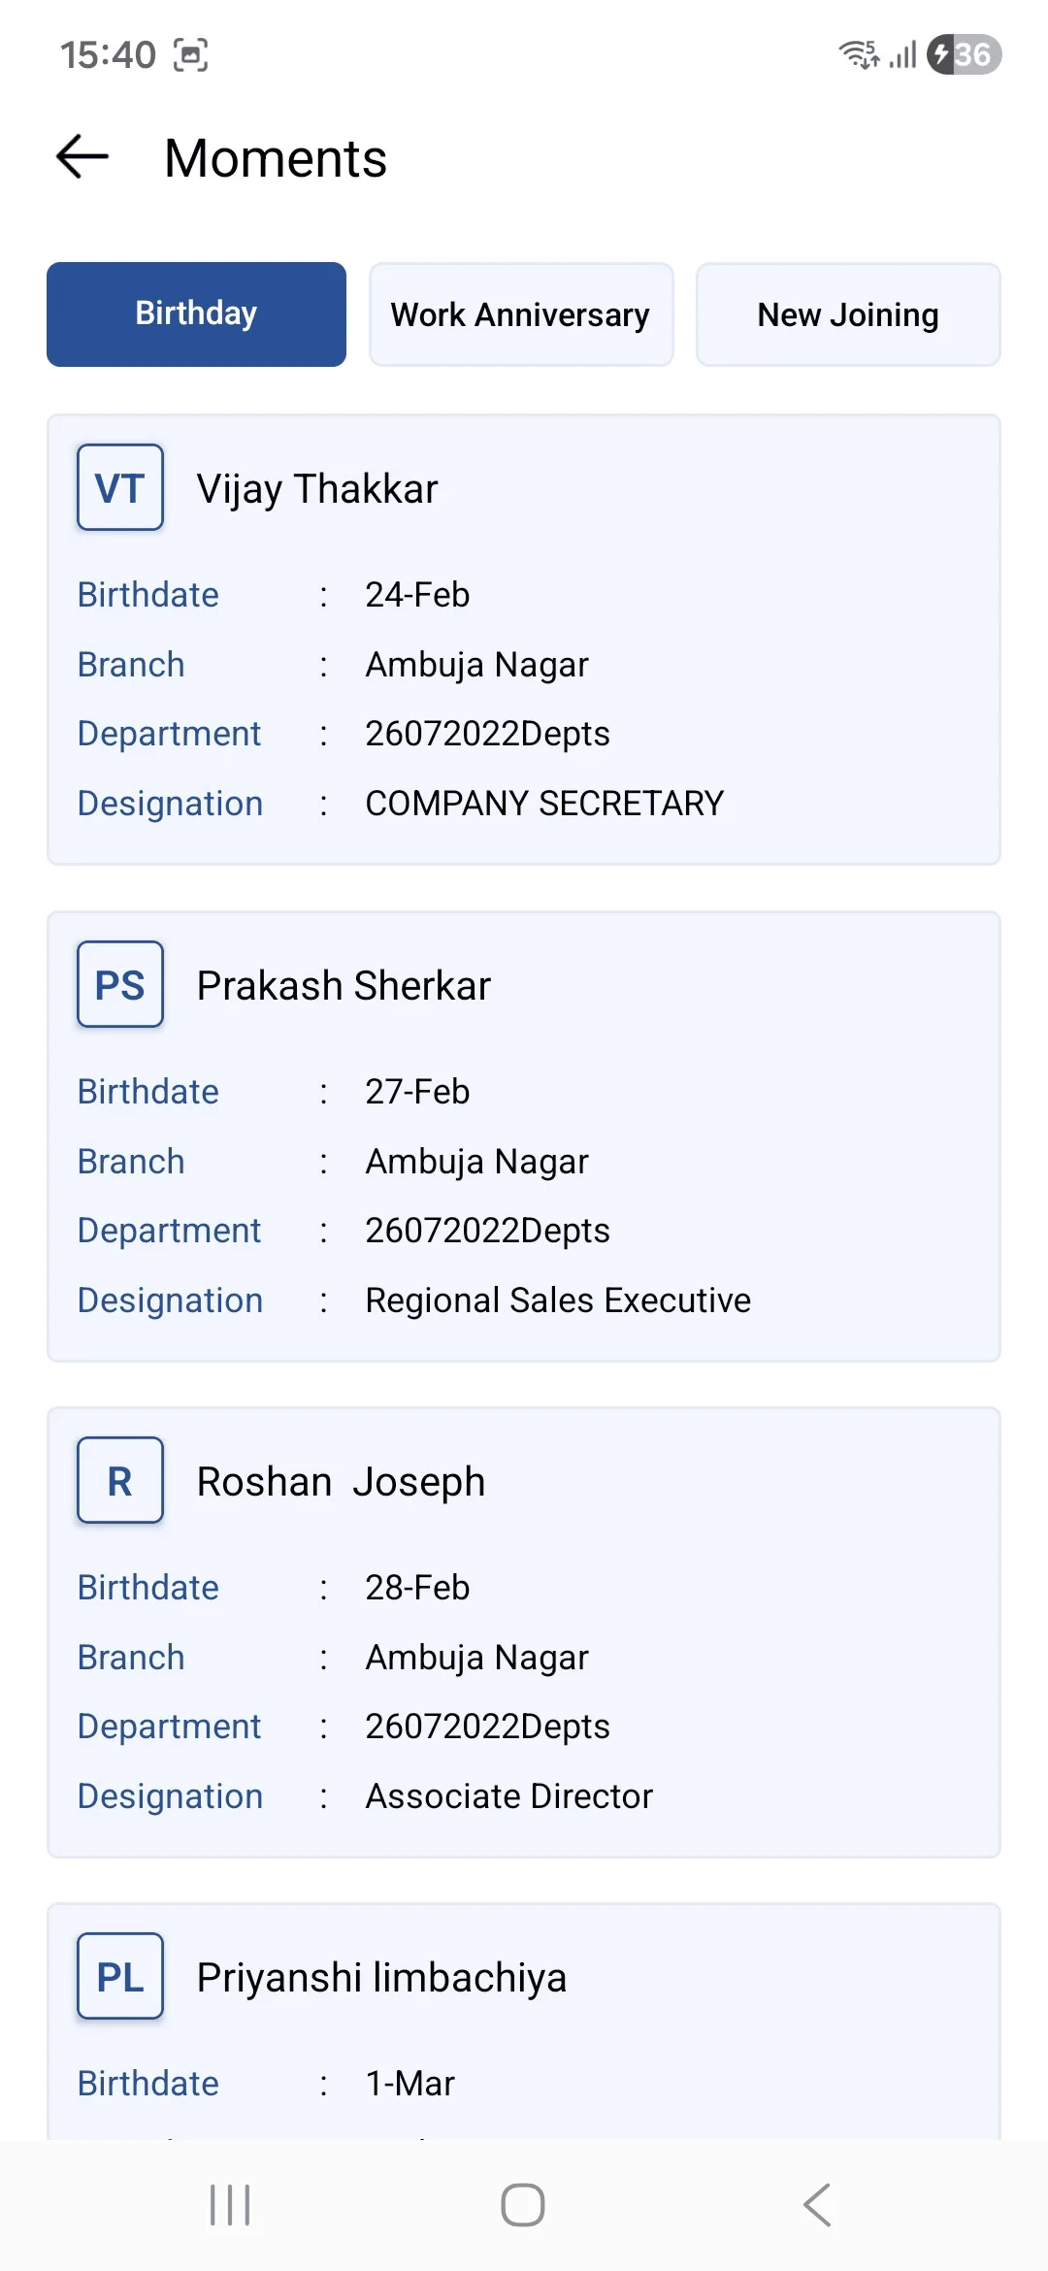The height and width of the screenshot is (2271, 1048).
Task: Tap the COMPANY SECRETARY designation text
Action: (544, 804)
